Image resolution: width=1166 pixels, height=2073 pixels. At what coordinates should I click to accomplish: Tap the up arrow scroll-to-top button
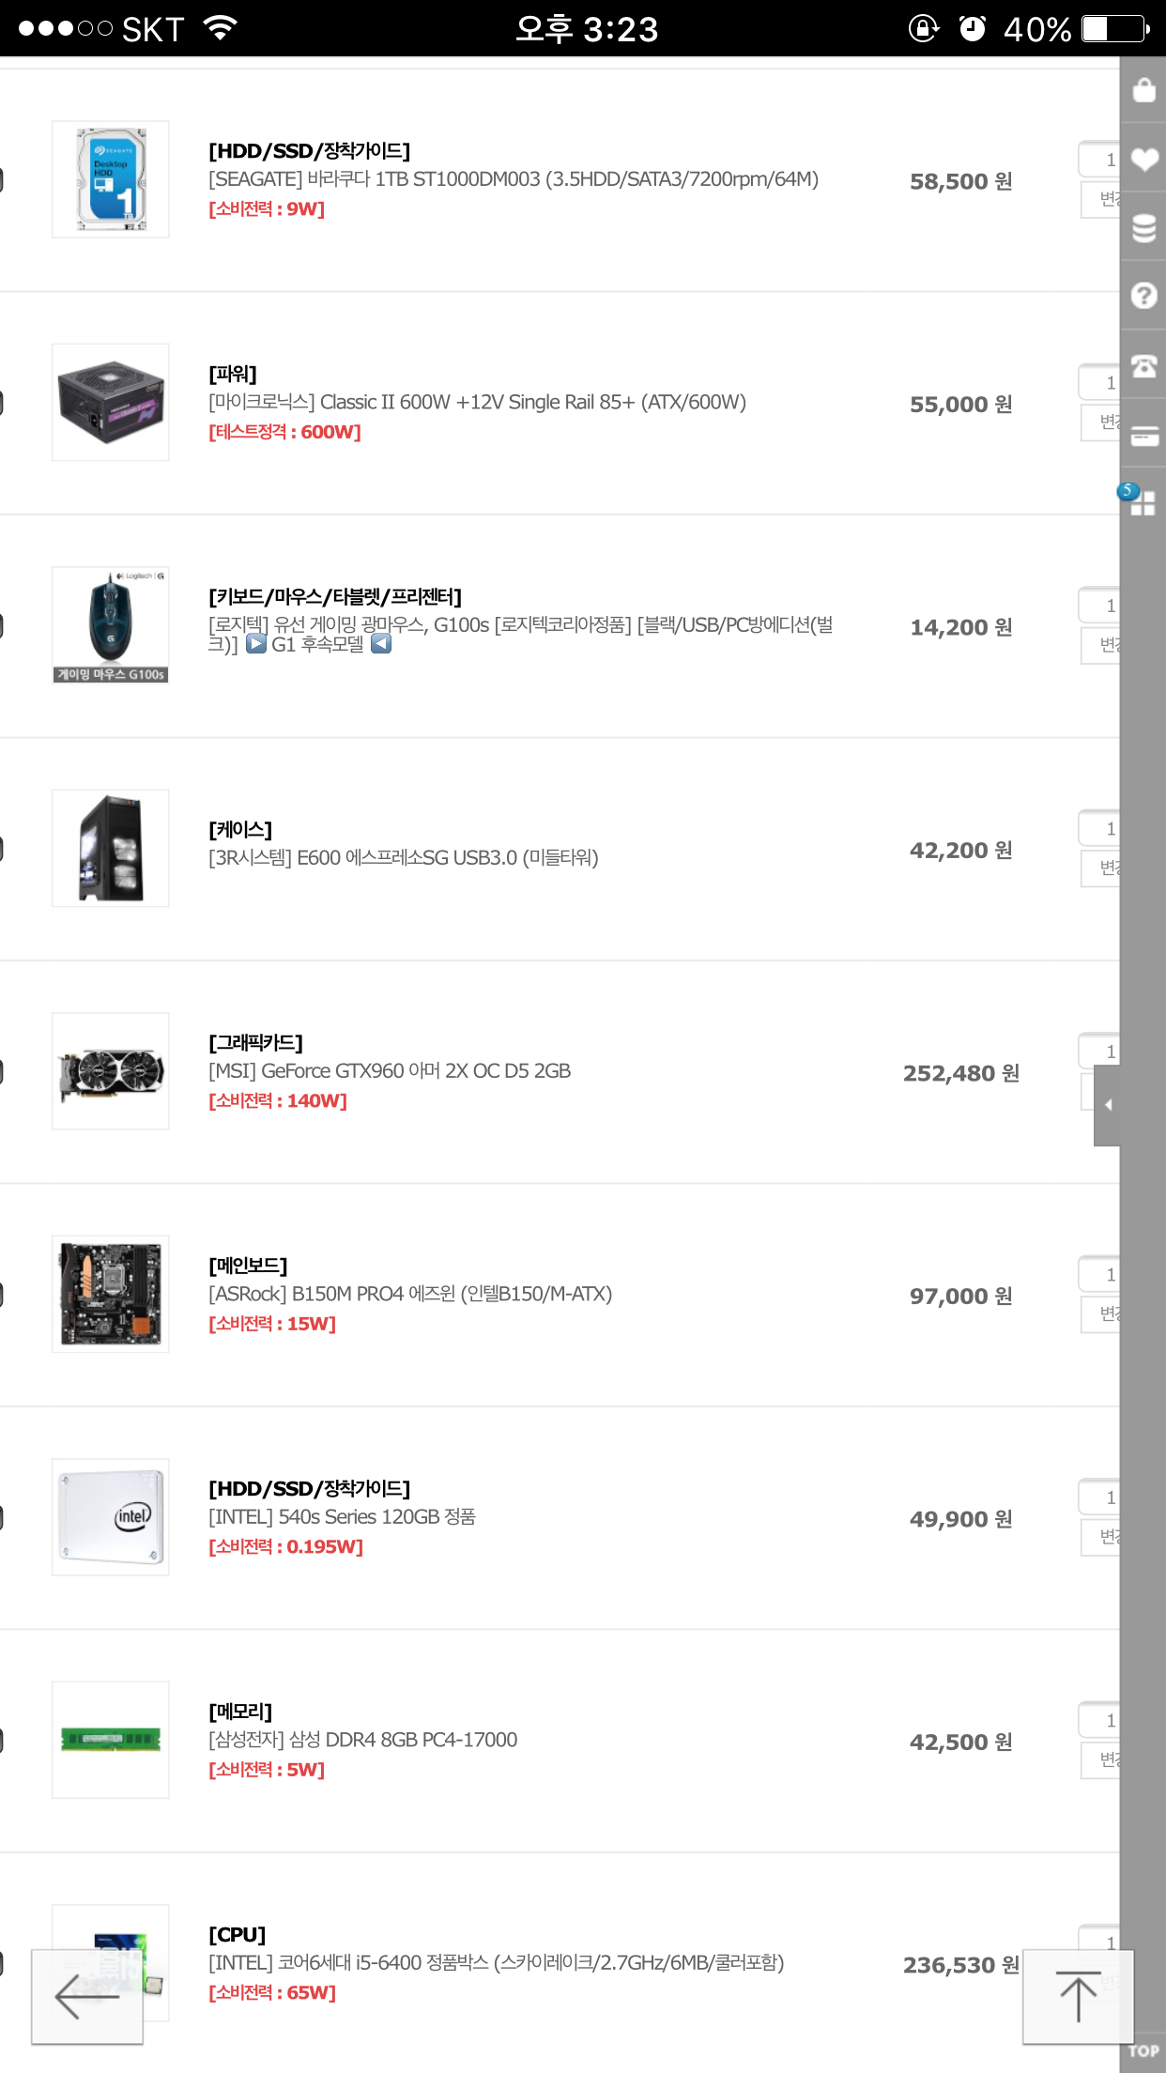1078,1996
